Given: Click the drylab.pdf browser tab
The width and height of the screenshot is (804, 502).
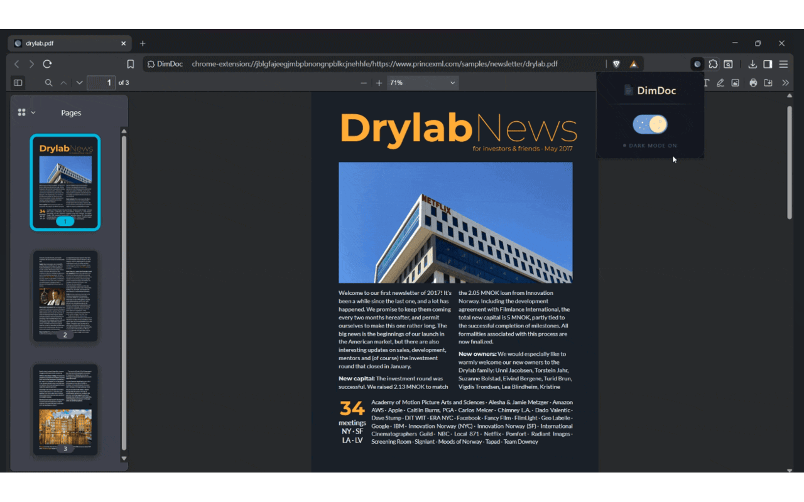Looking at the screenshot, I should pyautogui.click(x=69, y=43).
